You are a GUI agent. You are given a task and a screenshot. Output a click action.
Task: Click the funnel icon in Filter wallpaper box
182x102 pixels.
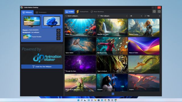(99, 16)
